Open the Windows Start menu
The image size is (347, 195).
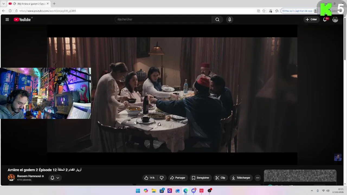138,191
